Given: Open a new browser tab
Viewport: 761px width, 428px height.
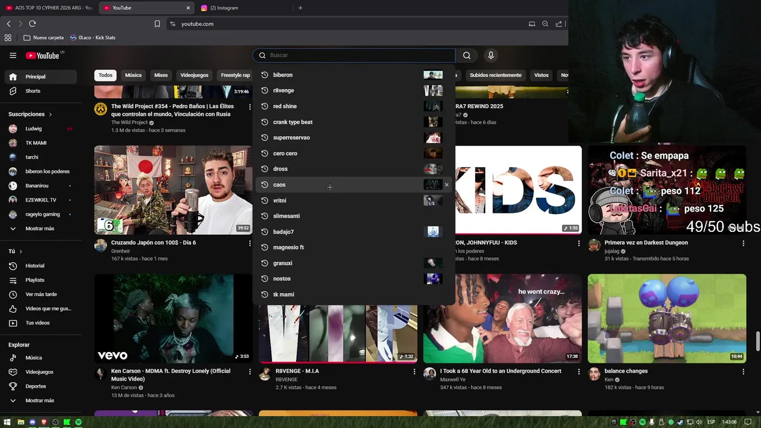Looking at the screenshot, I should click(x=300, y=8).
